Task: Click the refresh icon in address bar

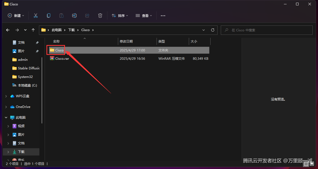Action: coord(213,30)
